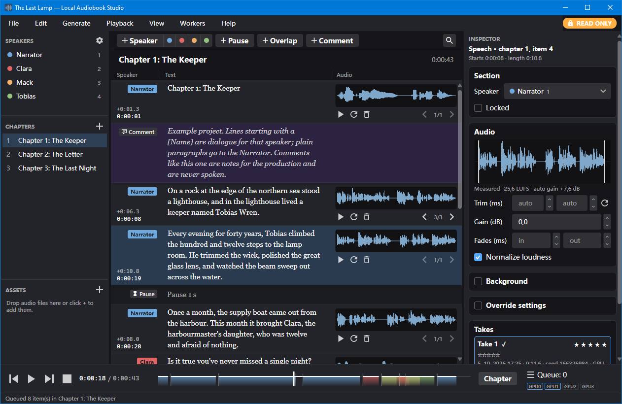Click Trim start auto stepper
This screenshot has height=404, width=622.
tap(549, 203)
